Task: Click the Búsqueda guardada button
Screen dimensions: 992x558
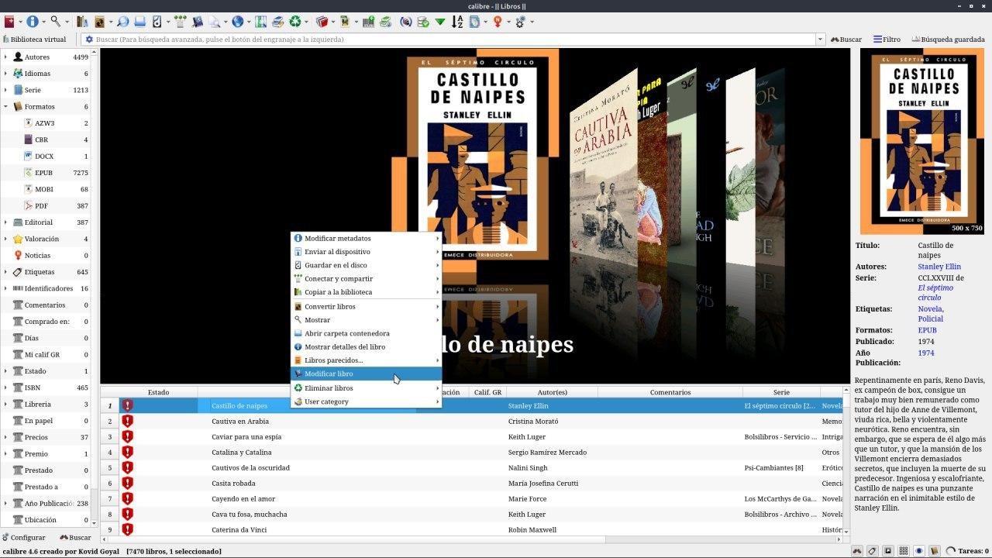Action: pos(948,40)
